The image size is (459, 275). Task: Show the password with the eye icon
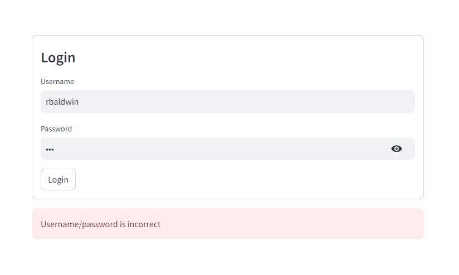pos(397,149)
